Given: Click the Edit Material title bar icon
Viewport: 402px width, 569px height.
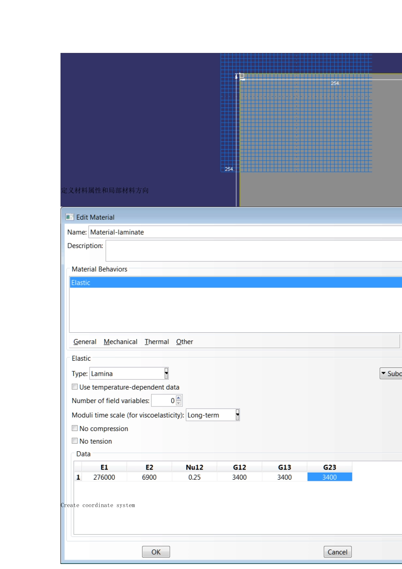Looking at the screenshot, I should tap(70, 217).
